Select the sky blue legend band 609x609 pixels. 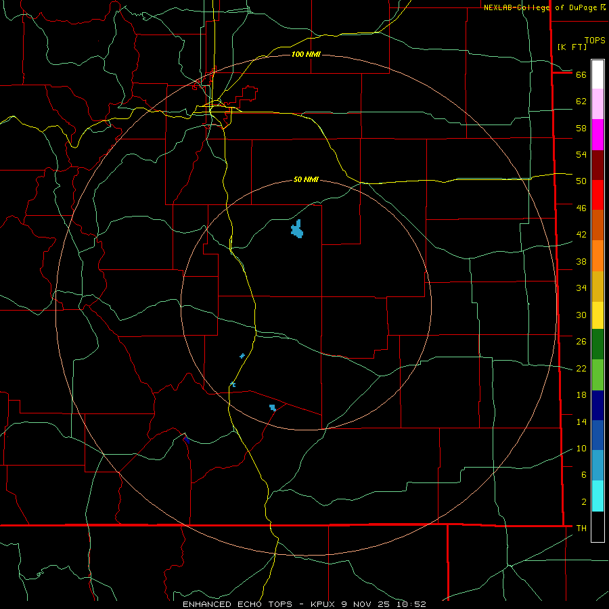(x=597, y=466)
